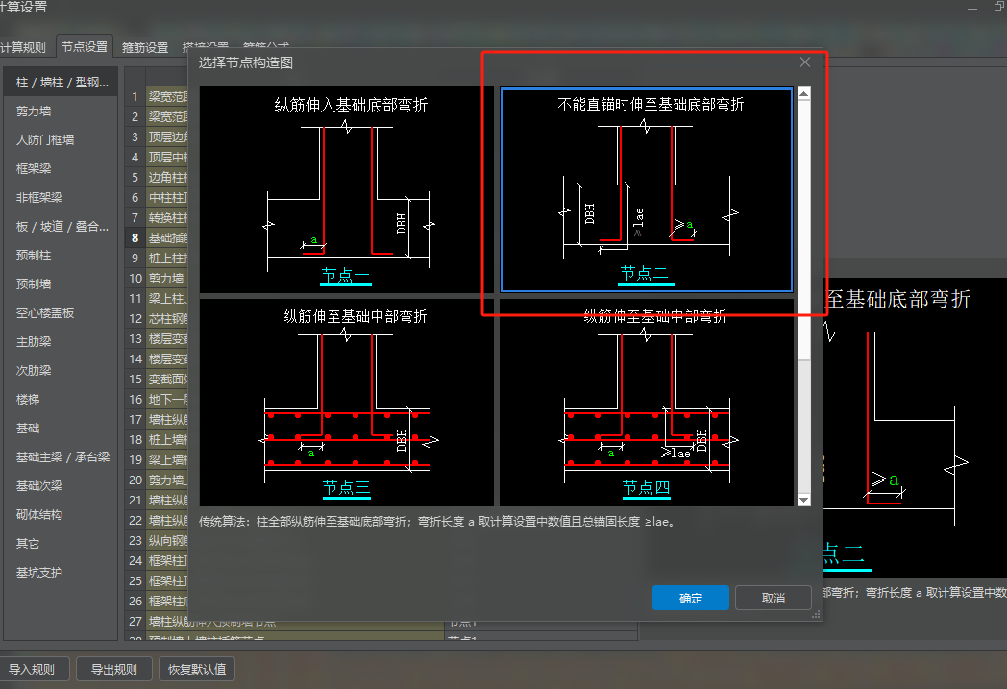Switch to the 箍筋设置 tab
Viewport: 1007px width, 689px height.
pyautogui.click(x=145, y=47)
